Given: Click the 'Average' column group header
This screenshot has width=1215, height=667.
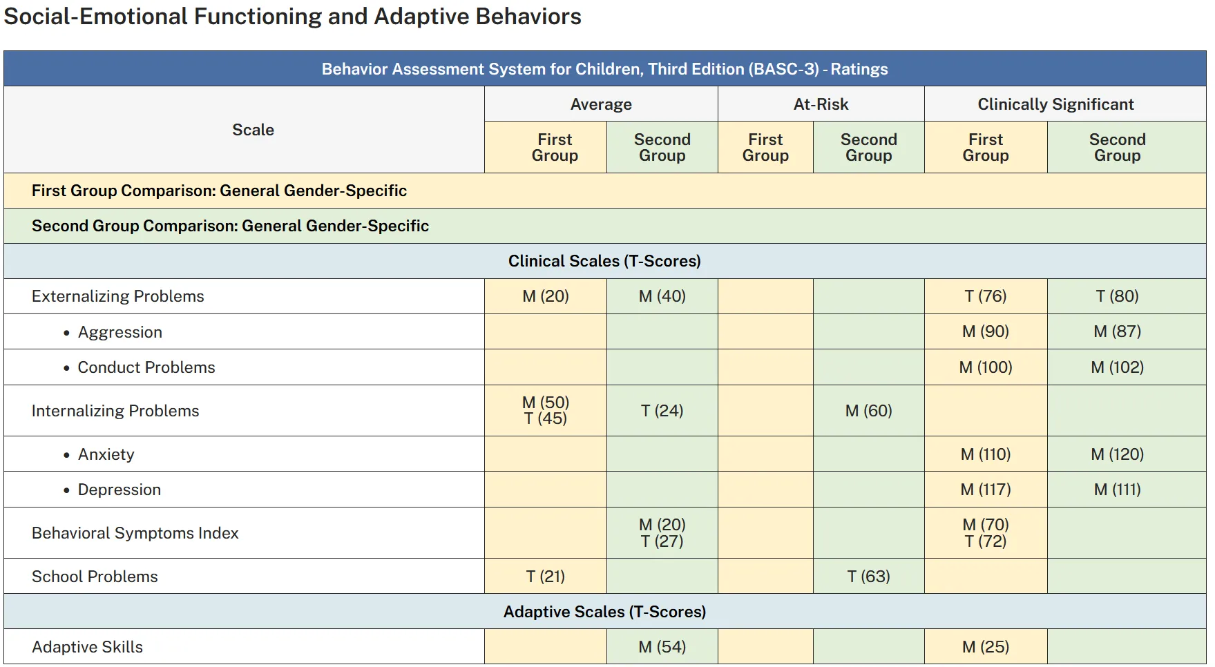Looking at the screenshot, I should point(601,104).
